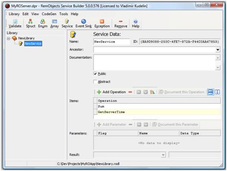
Task: Click the documentation scrollbar down arrow
Action: coord(218,68)
